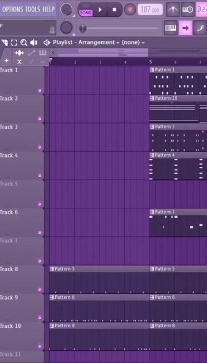Open Pattern 7 clip menu icon
Image resolution: width=207 pixels, height=363 pixels.
tap(152, 212)
